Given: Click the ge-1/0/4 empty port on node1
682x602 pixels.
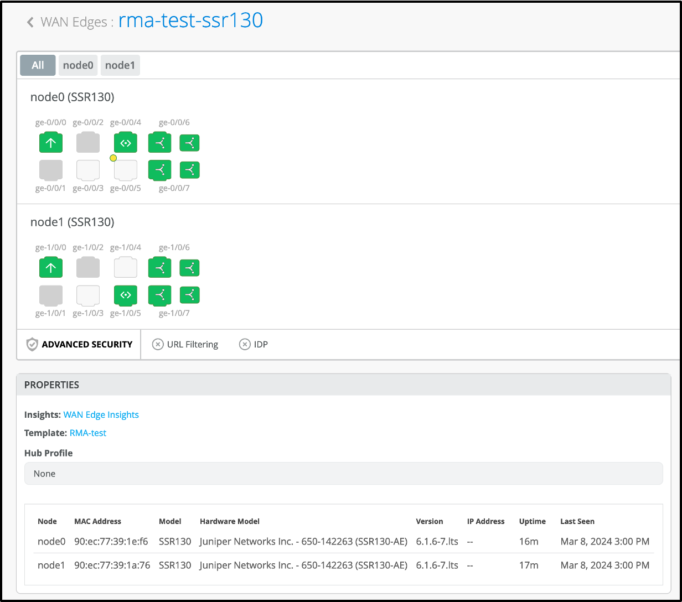Looking at the screenshot, I should click(126, 268).
